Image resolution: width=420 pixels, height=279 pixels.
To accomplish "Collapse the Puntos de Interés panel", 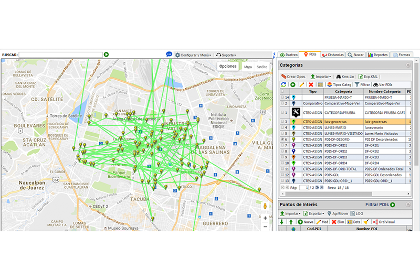I will (x=408, y=205).
